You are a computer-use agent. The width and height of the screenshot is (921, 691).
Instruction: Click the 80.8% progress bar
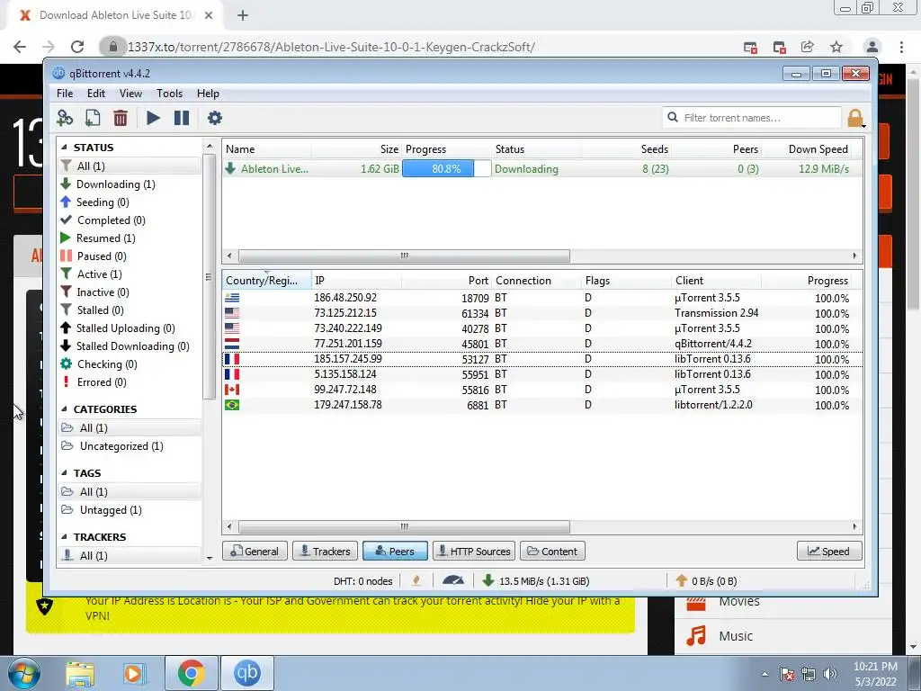pyautogui.click(x=446, y=169)
